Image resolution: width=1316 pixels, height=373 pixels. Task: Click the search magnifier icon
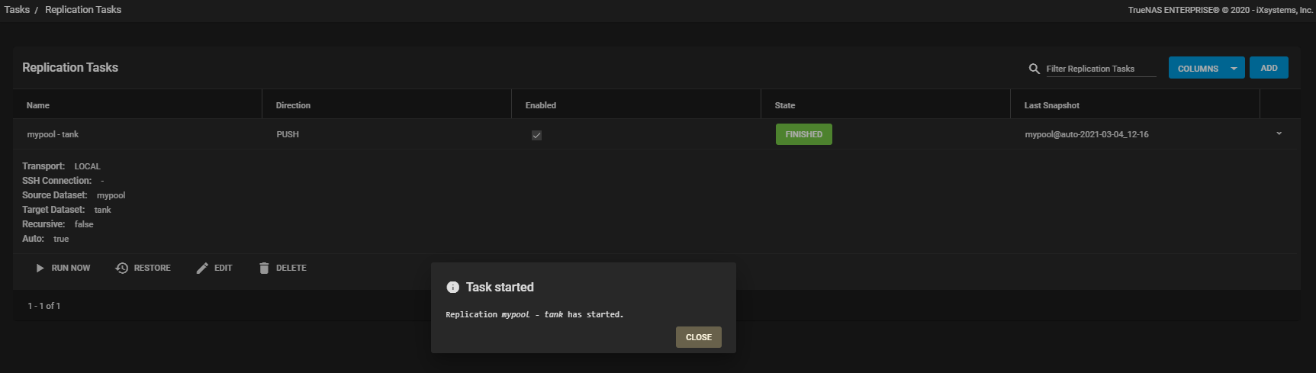1034,69
